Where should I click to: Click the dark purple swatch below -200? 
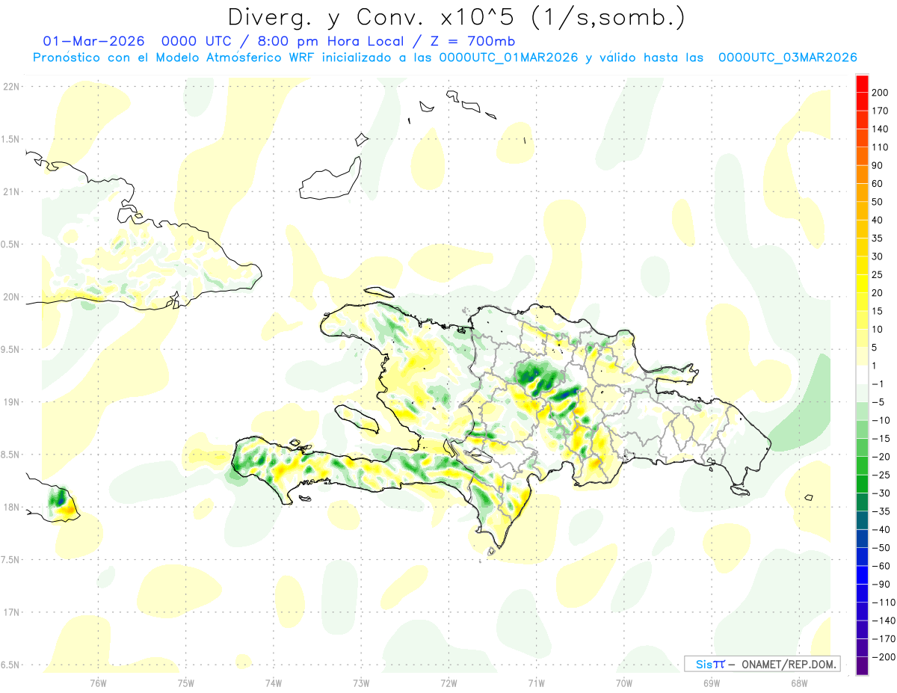pyautogui.click(x=862, y=665)
